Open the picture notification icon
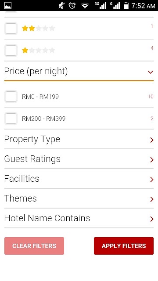Screen dimensions: 158x281 click(8, 6)
